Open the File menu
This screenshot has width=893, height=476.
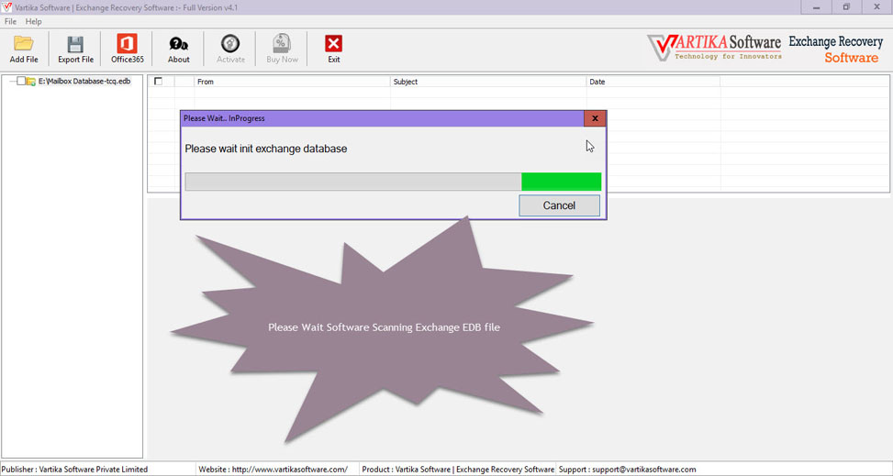(x=10, y=22)
